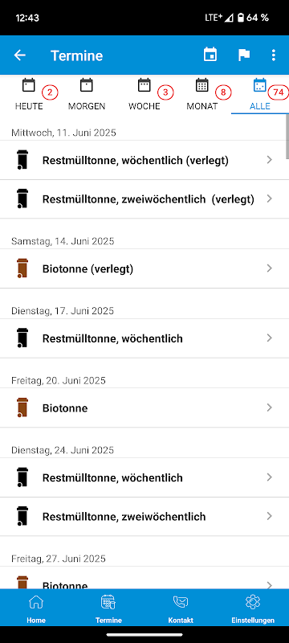Open the calendar view icon in toolbar
The height and width of the screenshot is (643, 289).
(x=210, y=55)
